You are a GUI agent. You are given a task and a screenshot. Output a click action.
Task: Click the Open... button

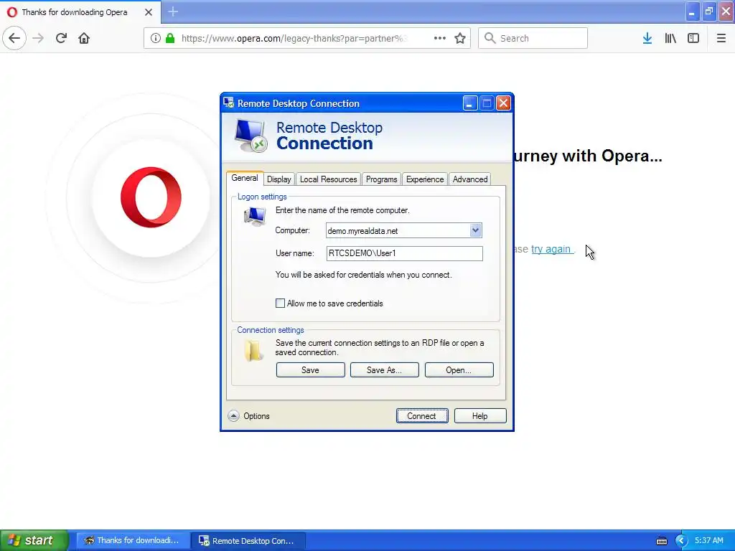459,369
